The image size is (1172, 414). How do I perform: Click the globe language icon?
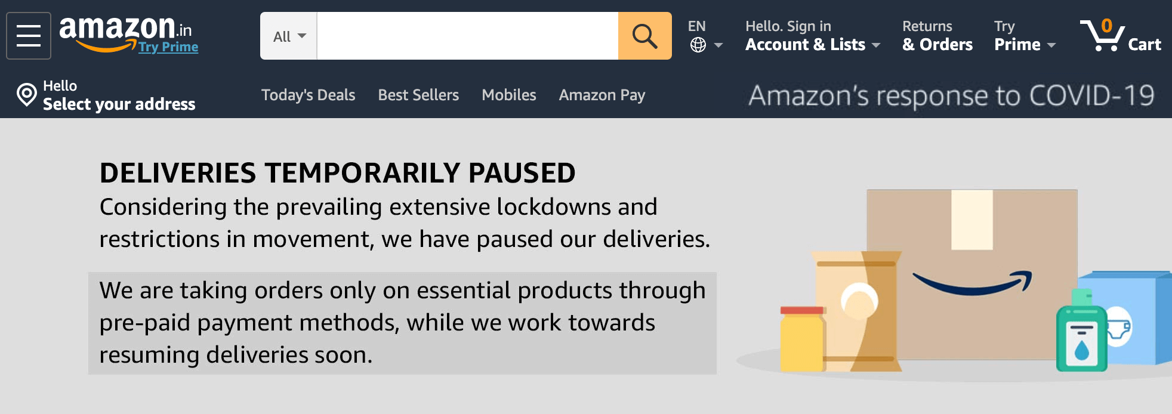(x=698, y=45)
